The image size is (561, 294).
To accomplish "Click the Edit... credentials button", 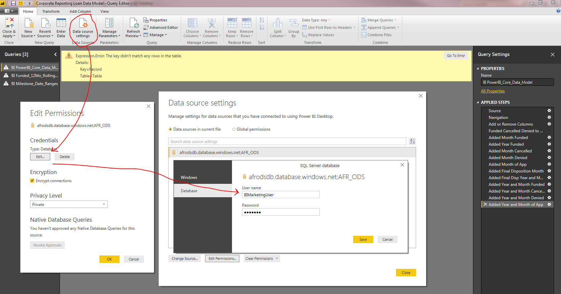I will click(x=40, y=157).
